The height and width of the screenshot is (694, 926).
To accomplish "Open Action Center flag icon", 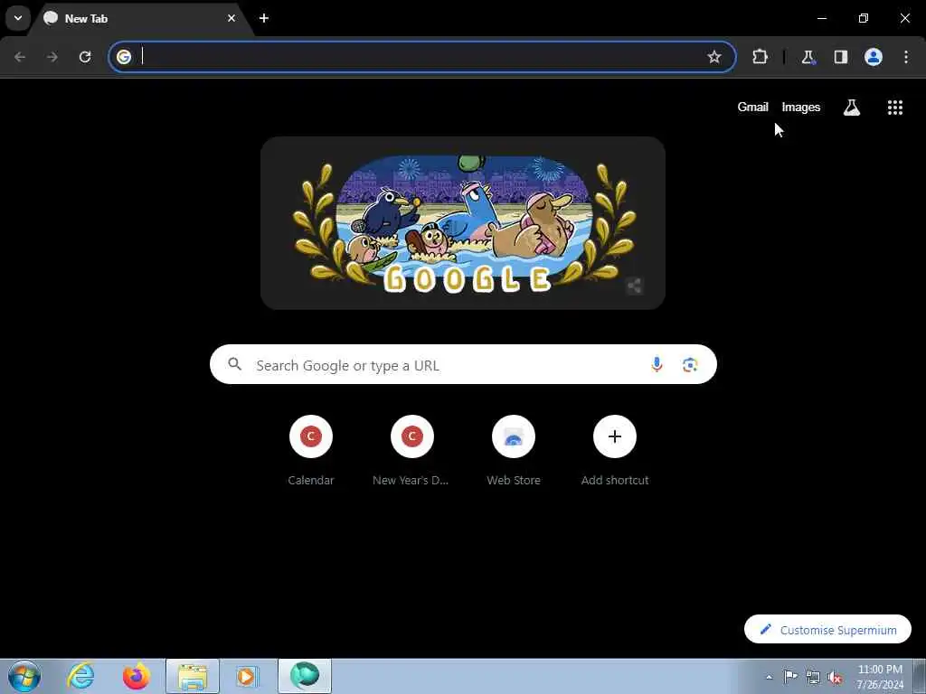I will click(x=790, y=677).
